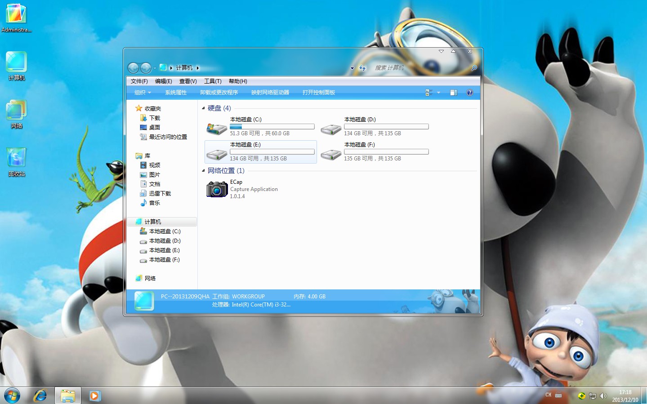Image resolution: width=647 pixels, height=404 pixels.
Task: Select the 本地磁盘 (C:) drive icon
Action: coord(217,129)
